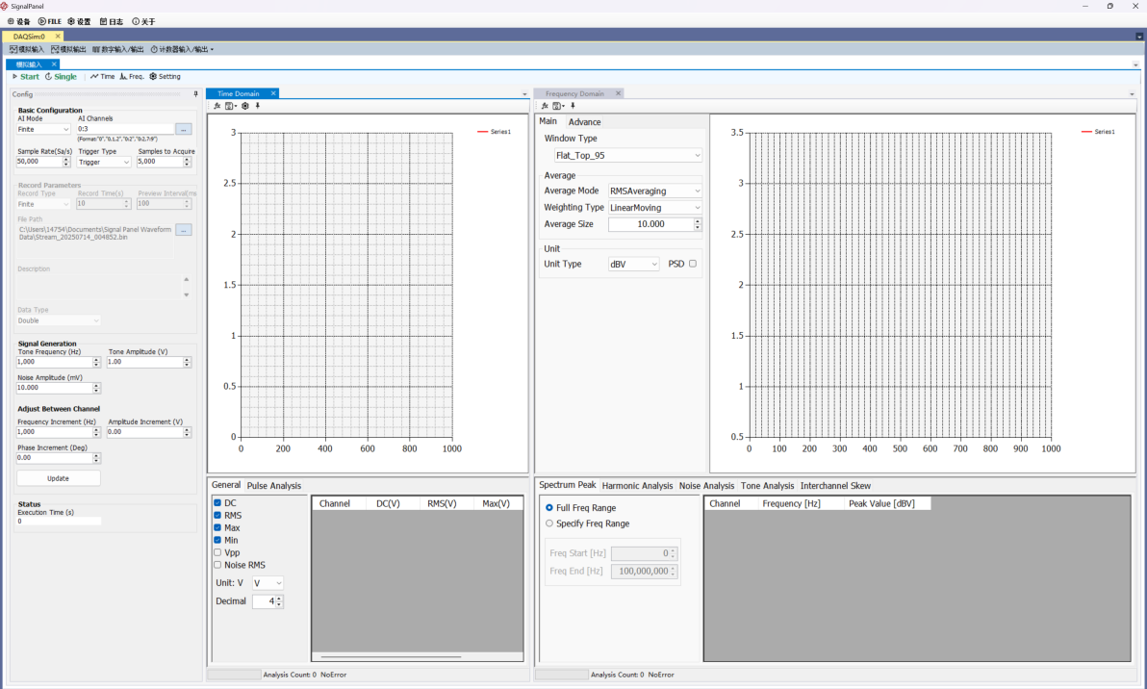Click the fx icon in Time Domain toolbar
Image resolution: width=1147 pixels, height=689 pixels.
pos(217,106)
